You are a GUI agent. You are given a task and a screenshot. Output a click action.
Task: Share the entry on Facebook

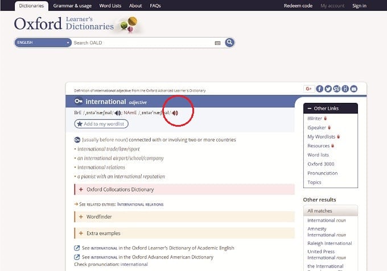pos(319,89)
